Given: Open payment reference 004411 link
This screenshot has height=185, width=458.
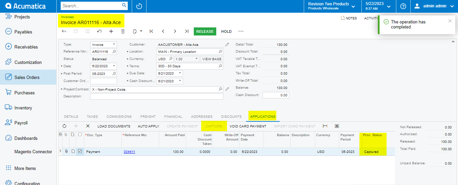Looking at the screenshot, I should (x=129, y=152).
